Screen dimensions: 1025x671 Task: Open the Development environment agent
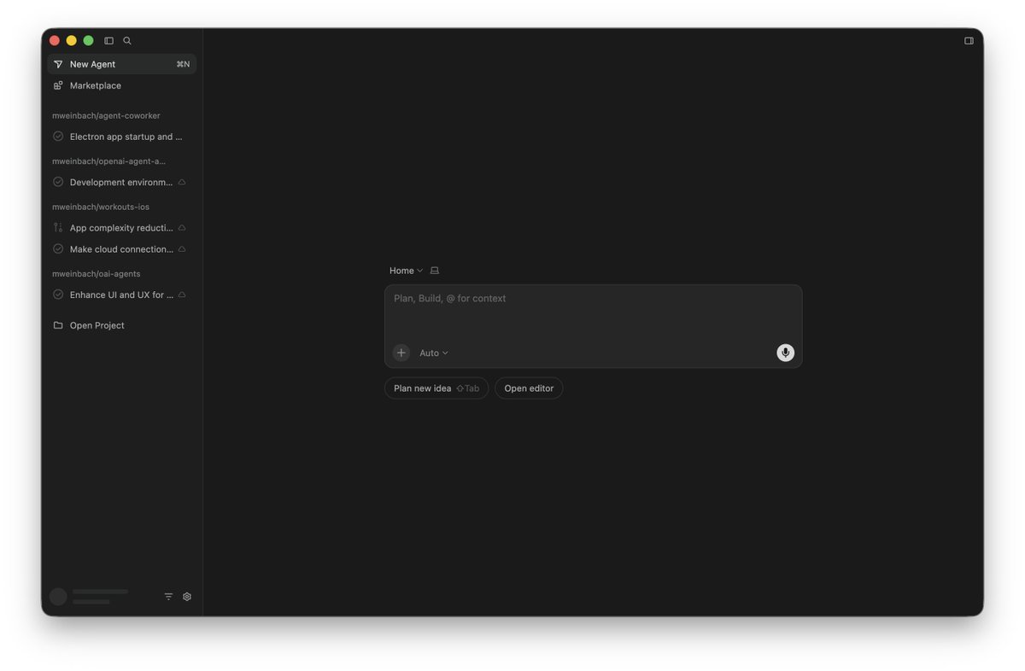(122, 182)
